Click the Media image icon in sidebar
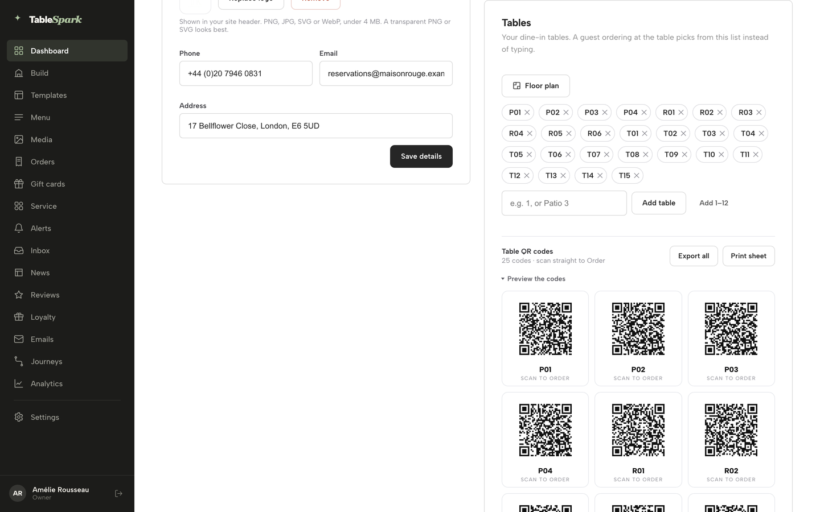Viewport: 820px width, 512px height. (x=19, y=139)
